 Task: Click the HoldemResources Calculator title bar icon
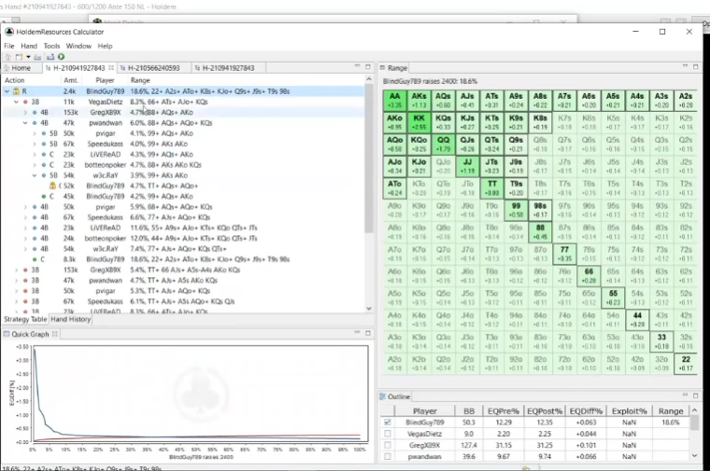pyautogui.click(x=9, y=32)
